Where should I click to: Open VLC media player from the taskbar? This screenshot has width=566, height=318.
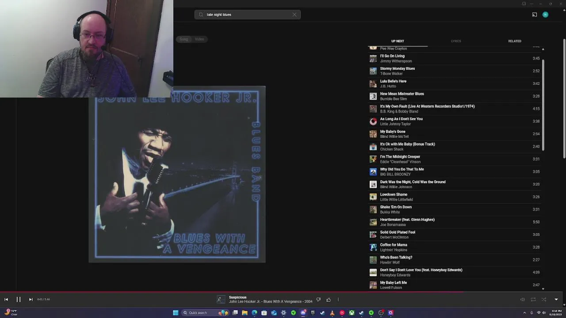coord(332,313)
